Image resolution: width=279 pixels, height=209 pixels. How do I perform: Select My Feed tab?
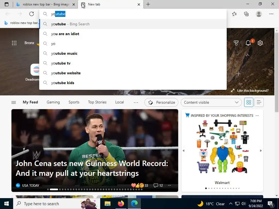click(x=30, y=102)
